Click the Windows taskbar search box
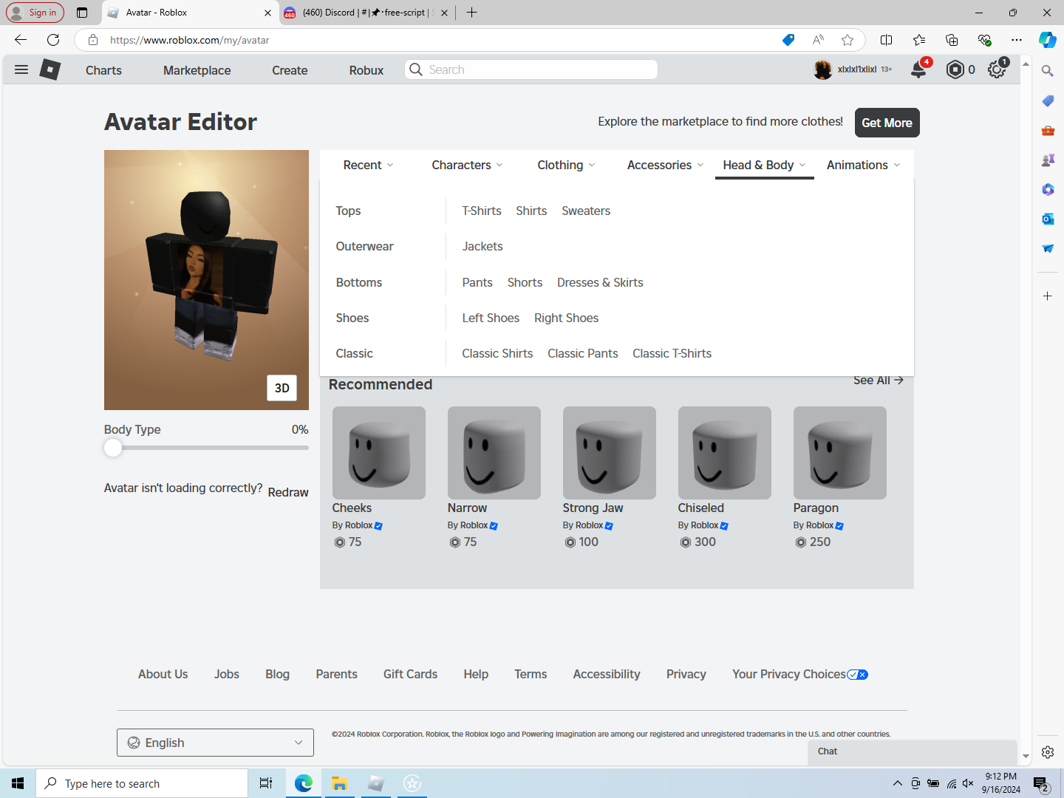Image resolution: width=1064 pixels, height=798 pixels. 142,783
